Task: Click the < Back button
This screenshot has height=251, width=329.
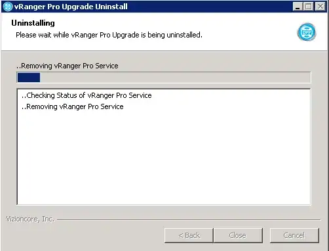Action: [189, 235]
